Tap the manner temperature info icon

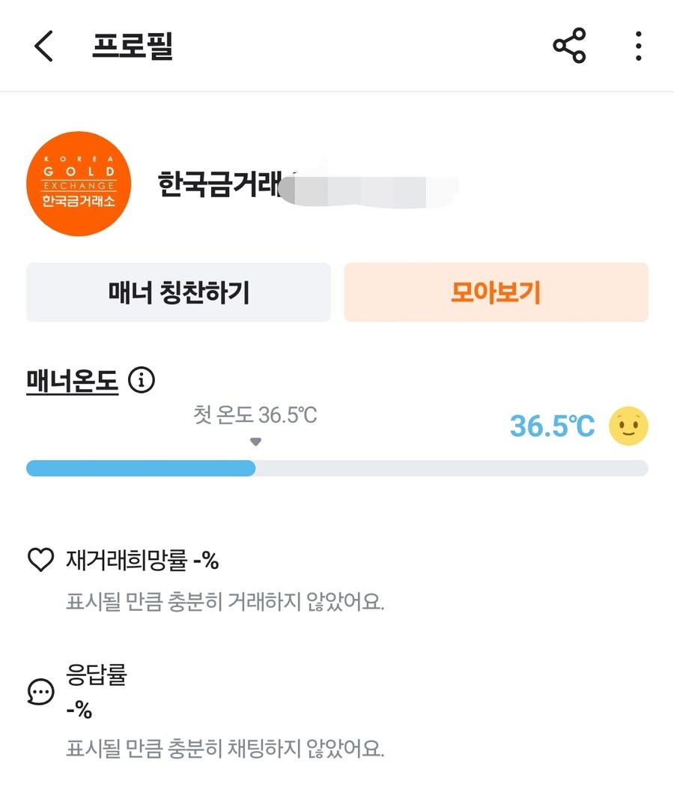point(142,382)
